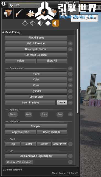
Task: Click Insert Primitive button
Action: tap(30, 103)
